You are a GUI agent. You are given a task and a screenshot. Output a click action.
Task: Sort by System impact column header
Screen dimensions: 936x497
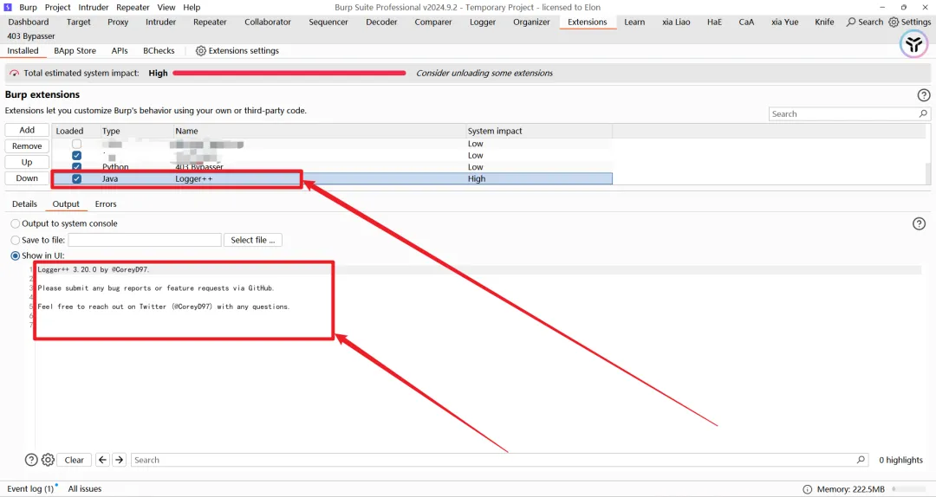pyautogui.click(x=538, y=131)
